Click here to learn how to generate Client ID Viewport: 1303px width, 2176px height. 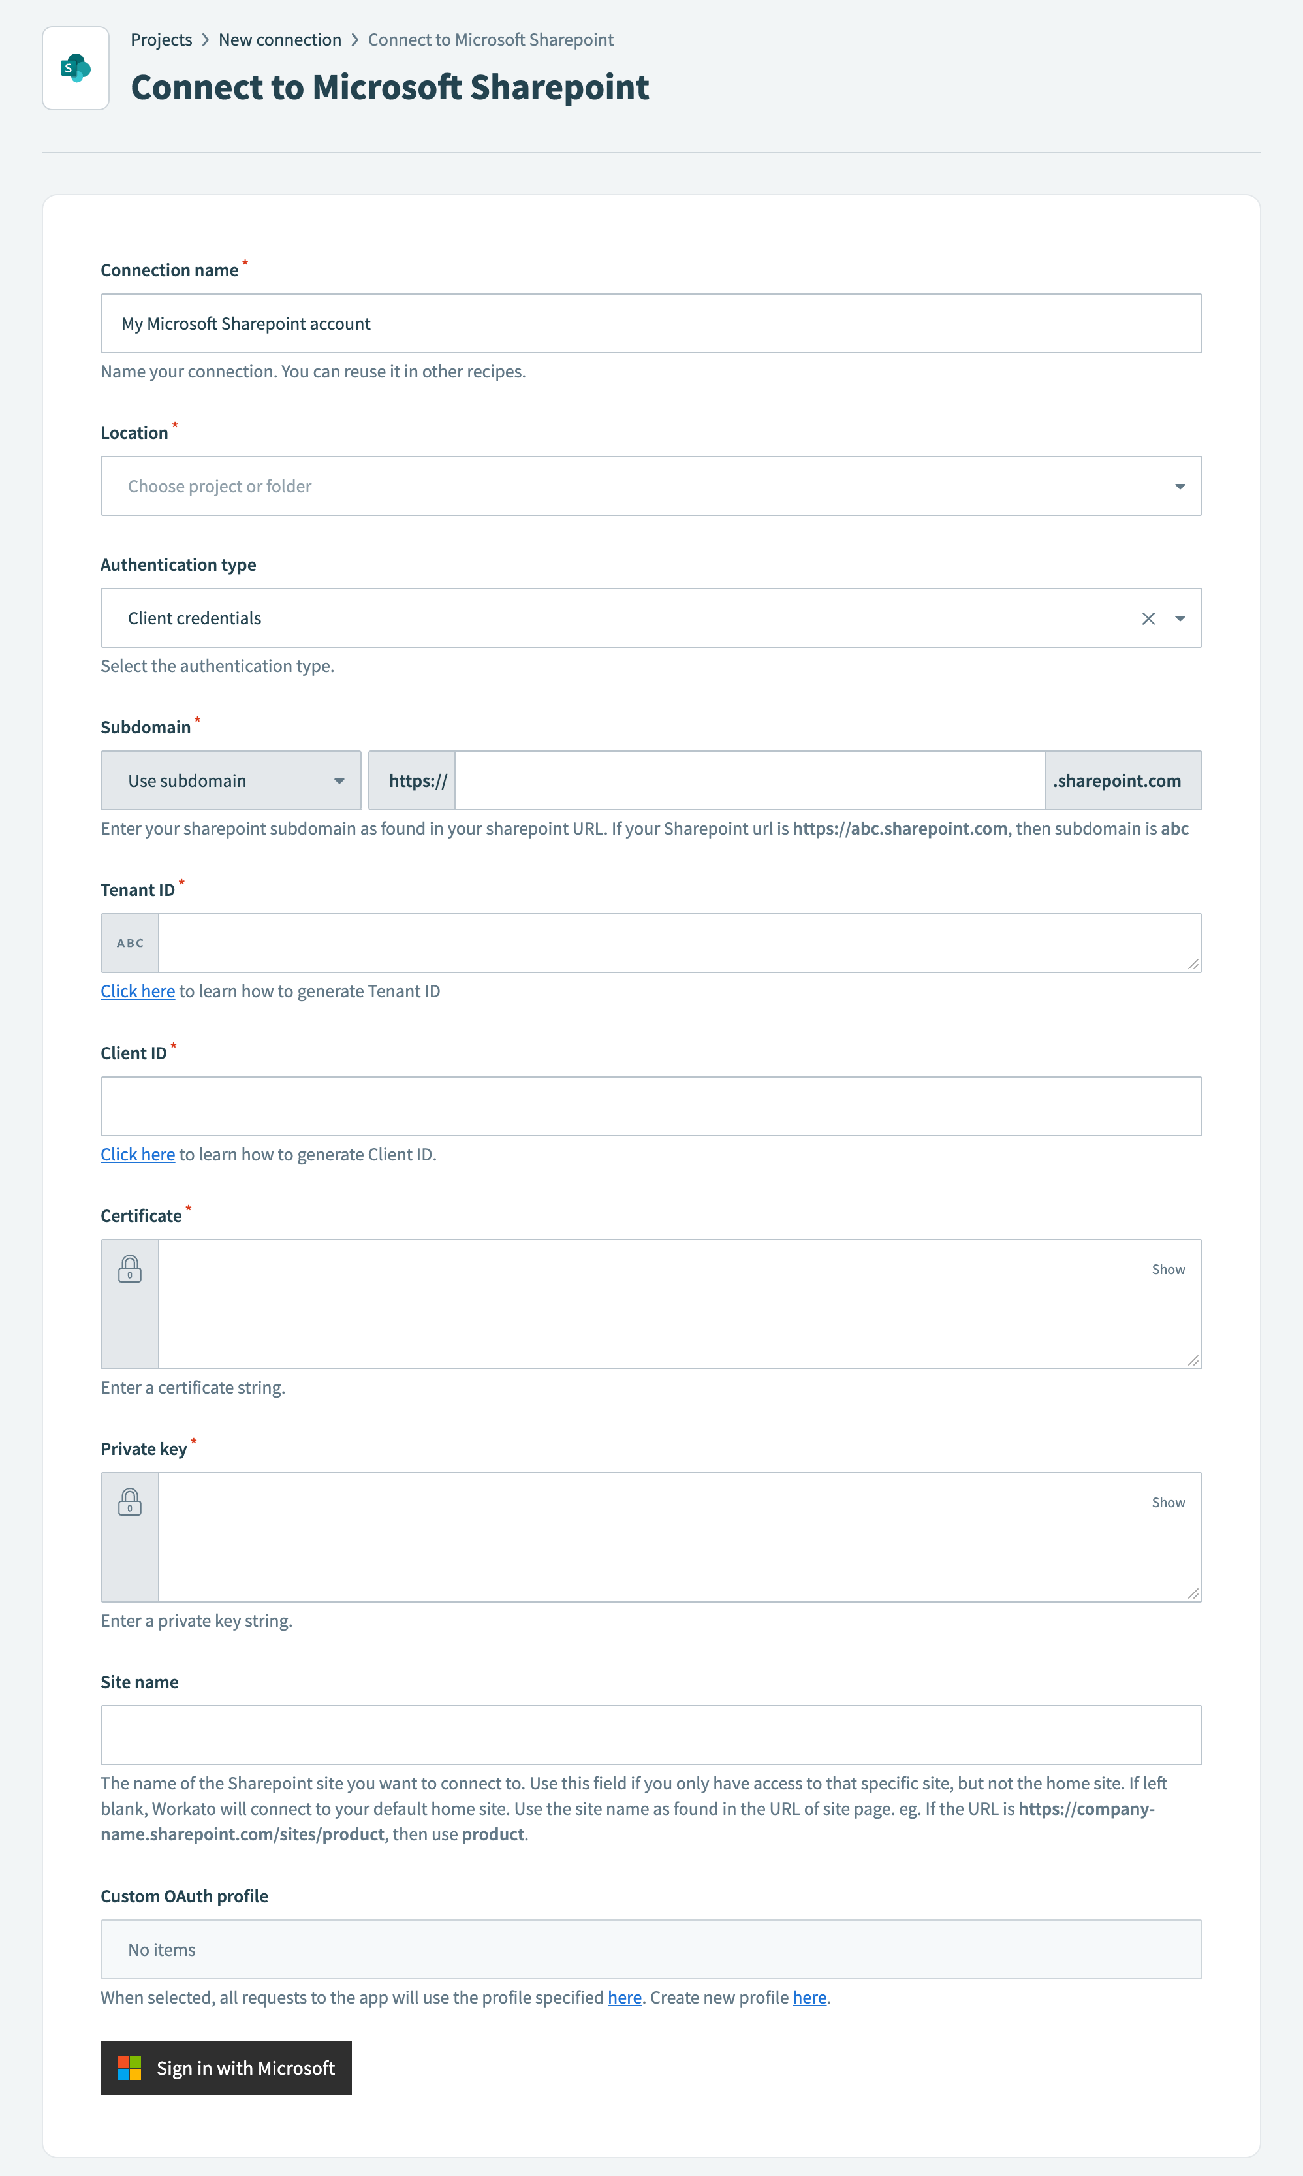138,1154
